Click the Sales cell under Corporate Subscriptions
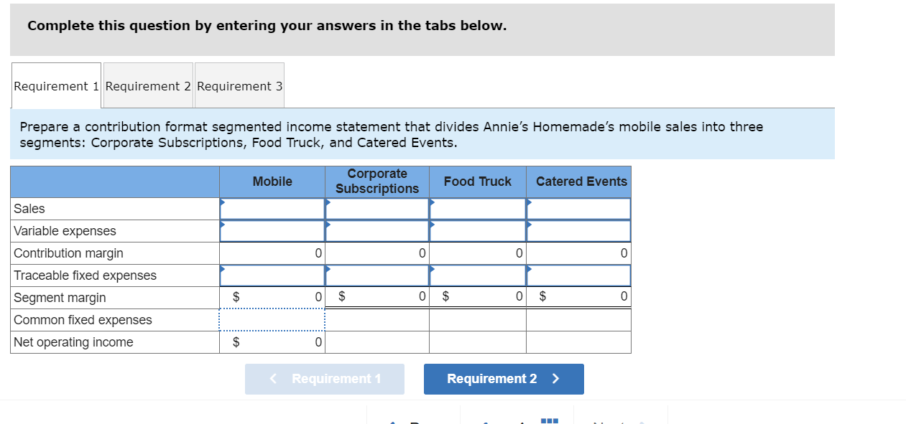 [377, 208]
